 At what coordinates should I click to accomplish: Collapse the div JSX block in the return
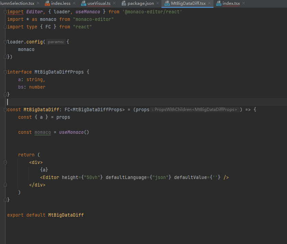point(5,162)
